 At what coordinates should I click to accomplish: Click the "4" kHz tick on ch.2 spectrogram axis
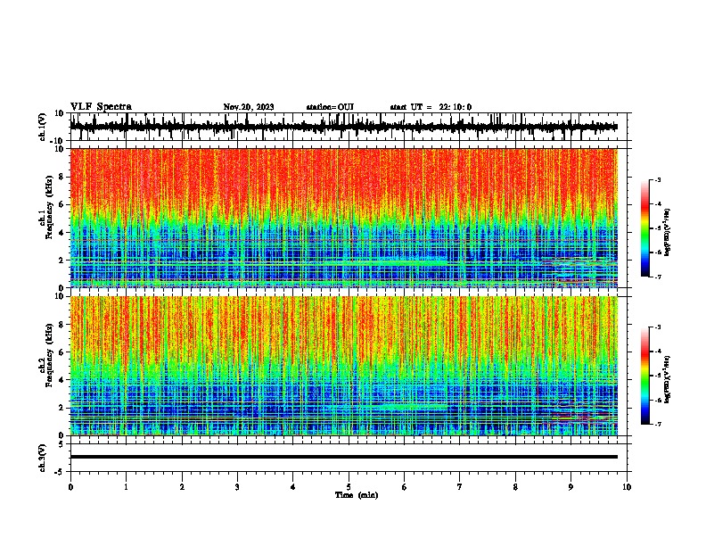click(62, 380)
